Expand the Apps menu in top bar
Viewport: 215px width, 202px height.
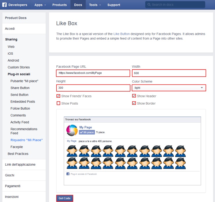[40, 5]
